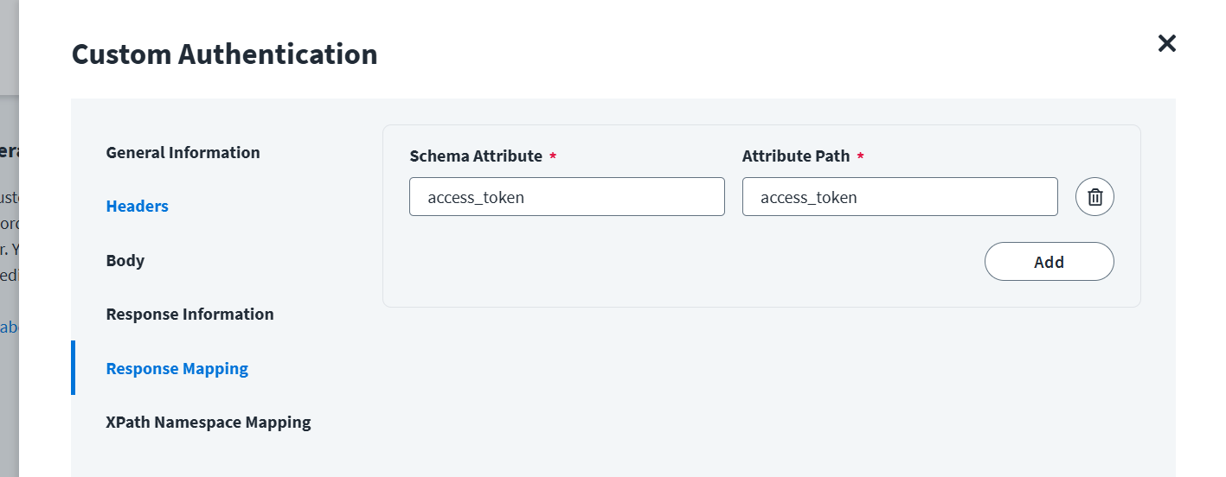The image size is (1226, 477).
Task: Click the Schema Attribute text field
Action: 566,197
